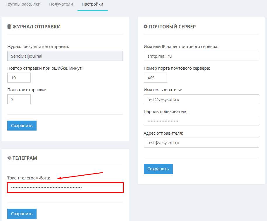Save the Журнал отправки settings

[22, 126]
